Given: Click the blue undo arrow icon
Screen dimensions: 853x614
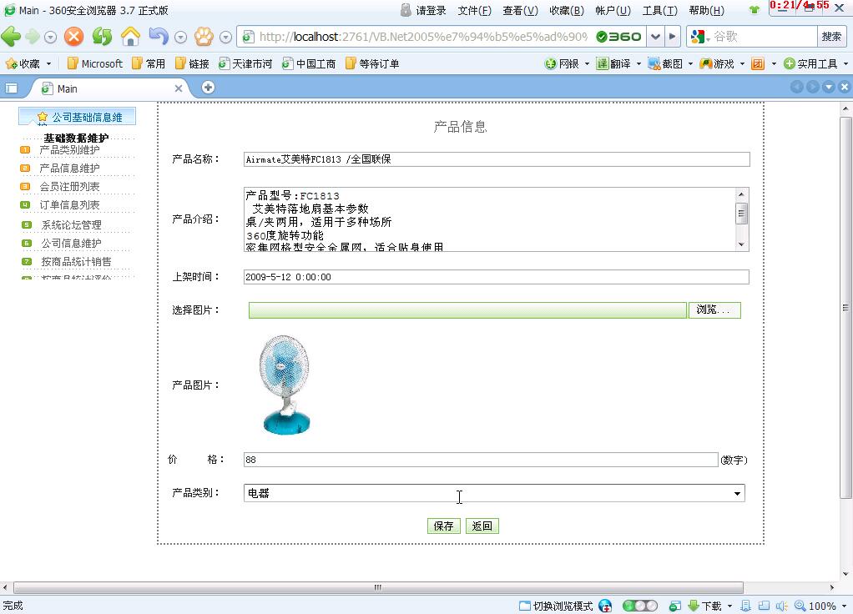Looking at the screenshot, I should pos(159,37).
